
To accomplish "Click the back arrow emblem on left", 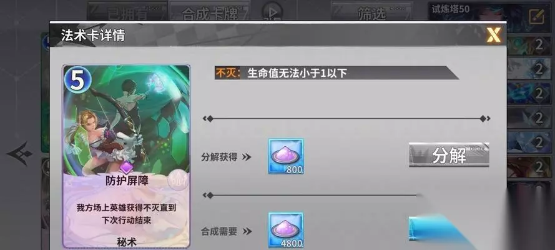I will [x=19, y=154].
